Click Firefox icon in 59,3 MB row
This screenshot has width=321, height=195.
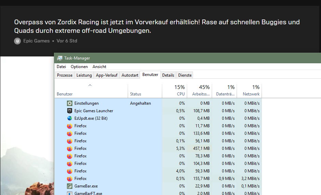[70, 171]
